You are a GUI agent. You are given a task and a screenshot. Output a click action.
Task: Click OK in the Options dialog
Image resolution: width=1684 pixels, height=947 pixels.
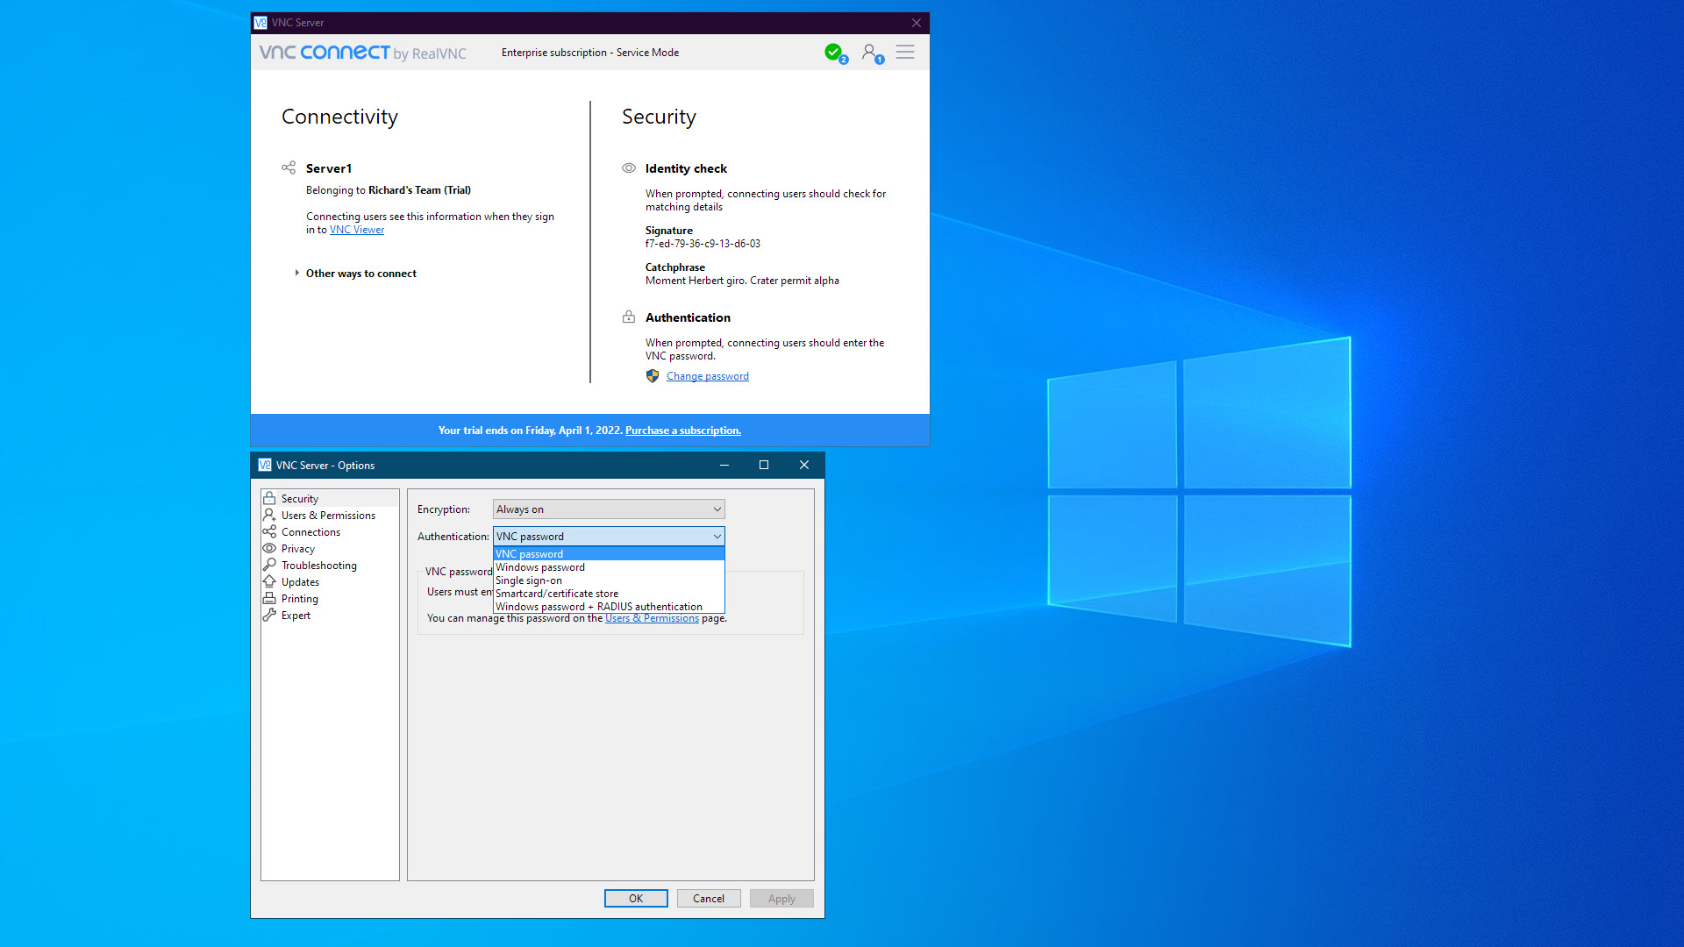point(636,899)
